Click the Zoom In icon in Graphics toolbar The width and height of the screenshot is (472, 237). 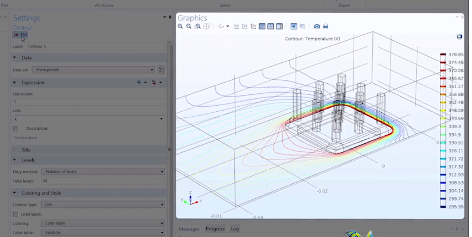(180, 26)
